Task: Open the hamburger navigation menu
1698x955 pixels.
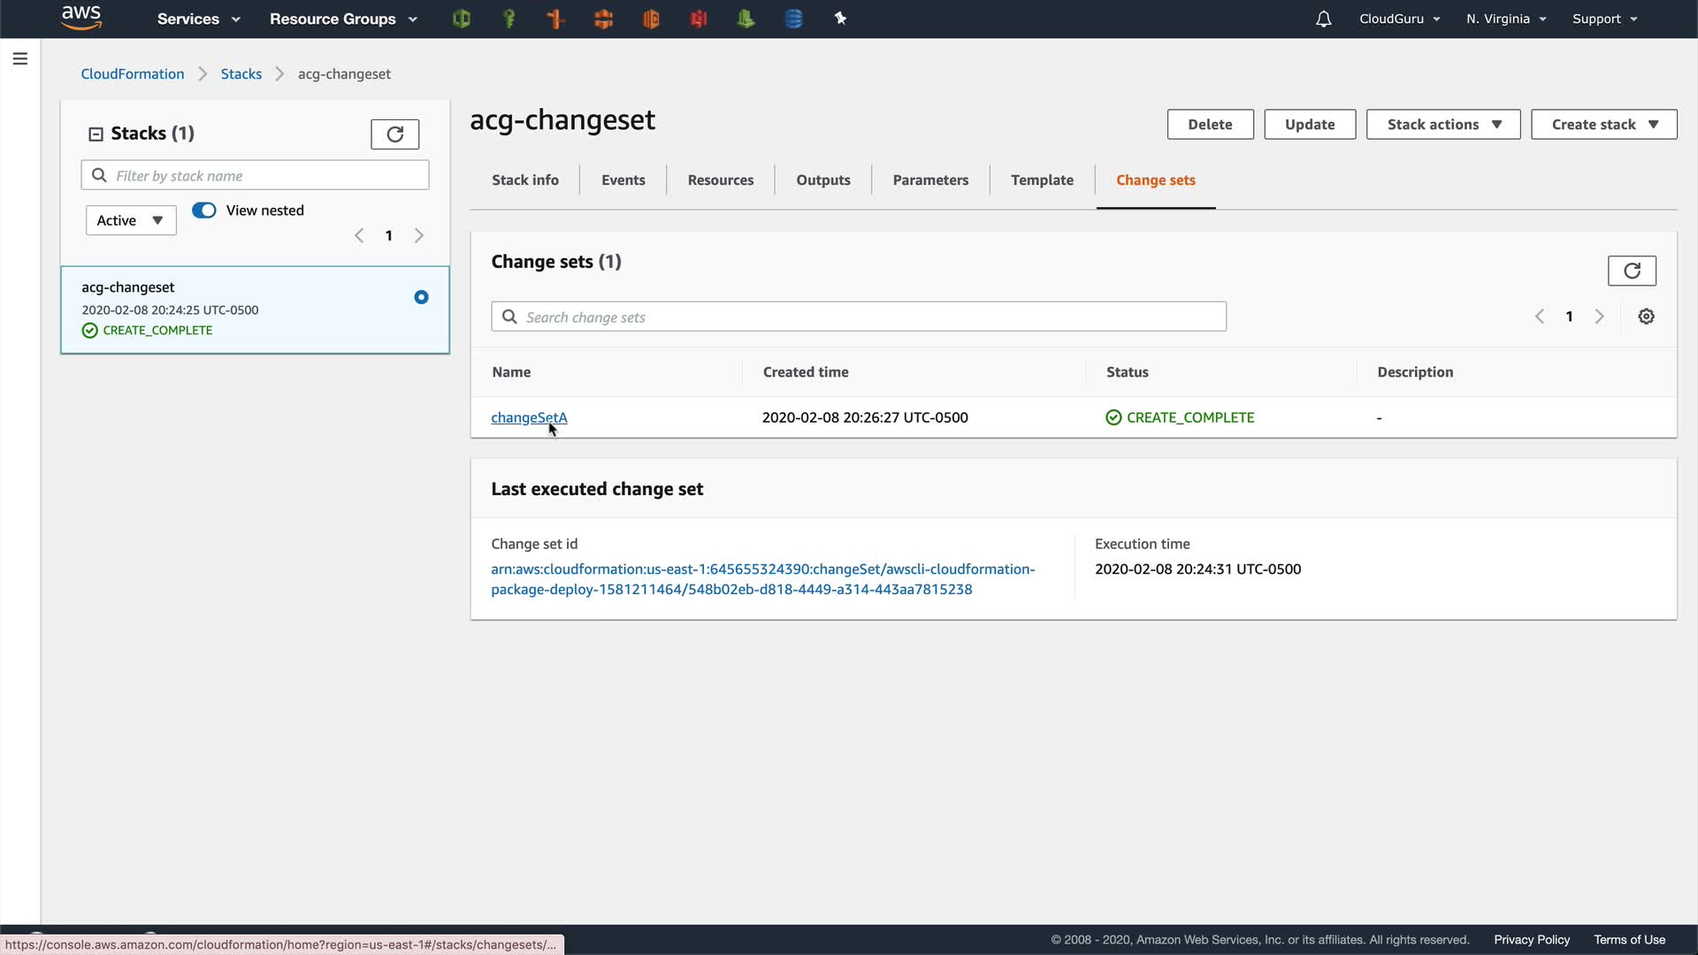Action: click(20, 59)
